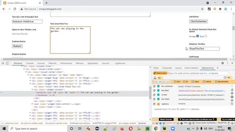Open the Computed sidebar tab
235x132 pixels.
pos(167,68)
